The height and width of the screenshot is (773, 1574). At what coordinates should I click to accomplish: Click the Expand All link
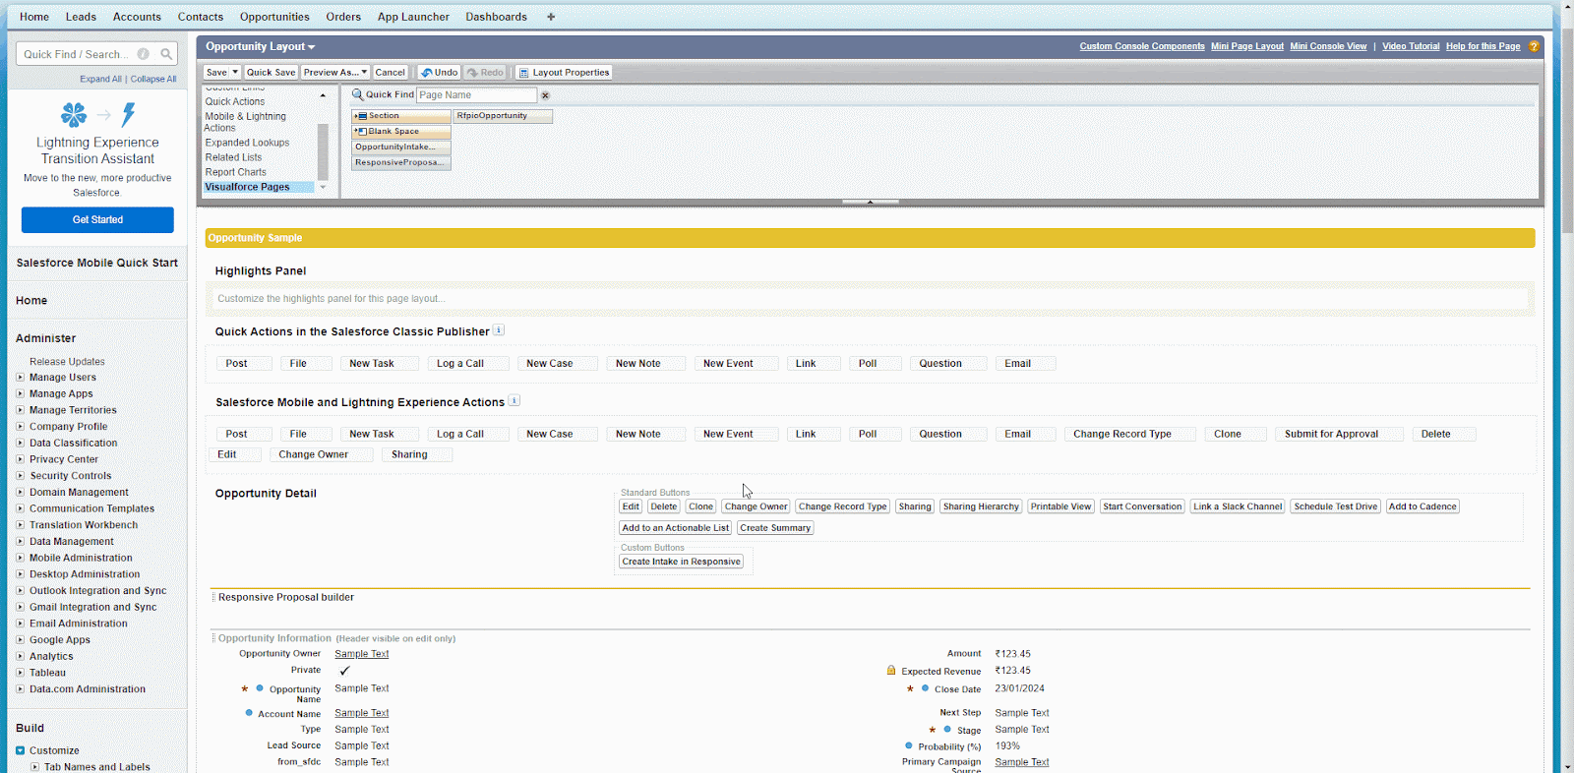click(x=100, y=79)
